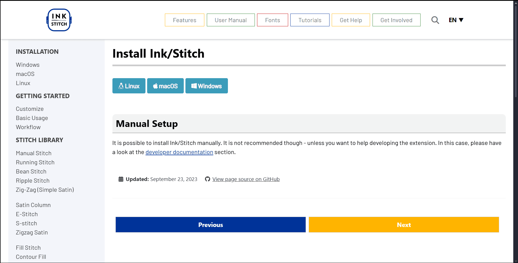The width and height of the screenshot is (518, 263).
Task: Open macOS in Installation sidebar
Action: tap(25, 74)
